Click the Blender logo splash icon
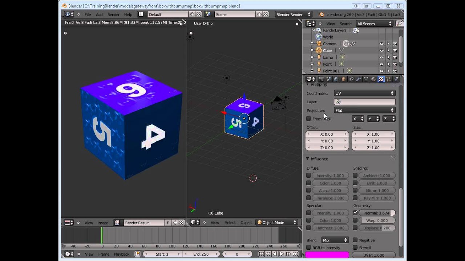 (322, 14)
